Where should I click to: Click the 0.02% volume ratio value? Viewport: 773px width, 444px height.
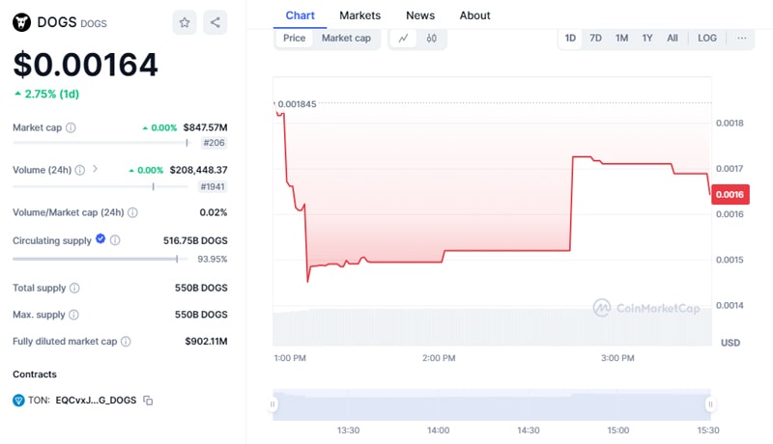click(x=214, y=212)
